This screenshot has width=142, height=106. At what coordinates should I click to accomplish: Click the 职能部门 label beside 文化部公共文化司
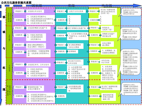[x=19, y=11]
